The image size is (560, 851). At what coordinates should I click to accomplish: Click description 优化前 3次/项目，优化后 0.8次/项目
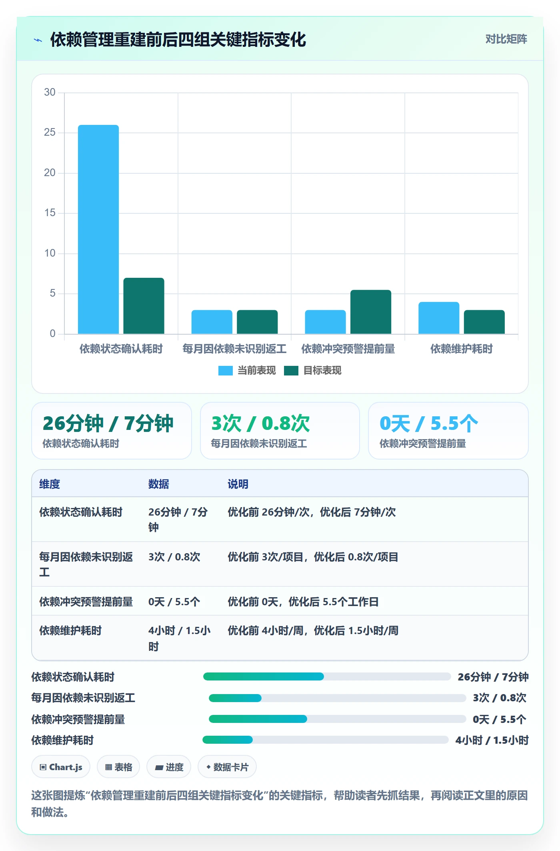pos(313,557)
